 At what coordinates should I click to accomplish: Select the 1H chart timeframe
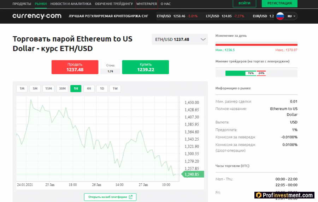[76, 88]
